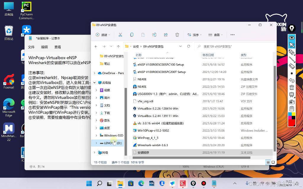Image resolution: width=303 pixels, height=189 pixels.
Task: Click the horizontal scrollbar in the file list
Action: point(191,158)
